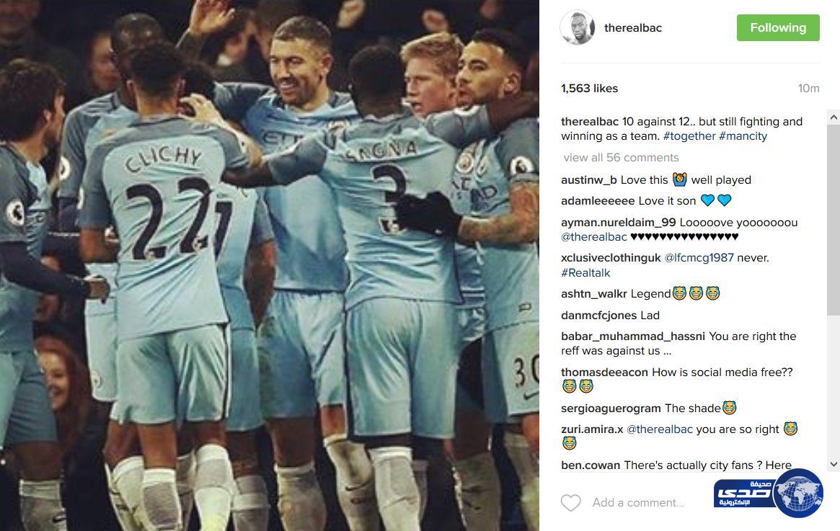Click the heart like icon
Image resolution: width=840 pixels, height=531 pixels.
pyautogui.click(x=570, y=503)
